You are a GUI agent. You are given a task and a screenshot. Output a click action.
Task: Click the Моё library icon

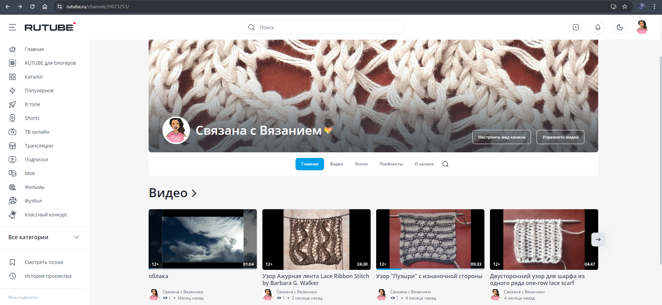coord(12,173)
